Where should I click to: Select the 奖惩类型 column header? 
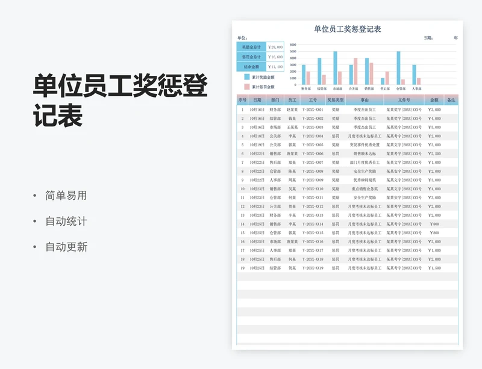[x=336, y=100]
